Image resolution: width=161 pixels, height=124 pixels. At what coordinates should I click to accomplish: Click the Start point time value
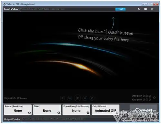(147, 96)
